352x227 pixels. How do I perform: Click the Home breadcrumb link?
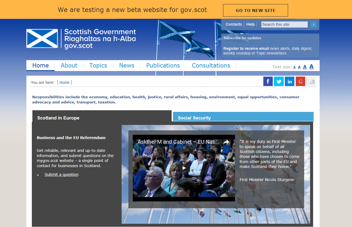click(x=64, y=82)
